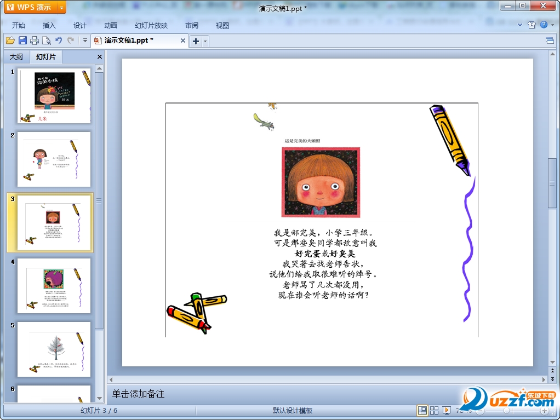The width and height of the screenshot is (560, 420).
Task: Open the 开始 ribbon tab
Action: pyautogui.click(x=19, y=25)
